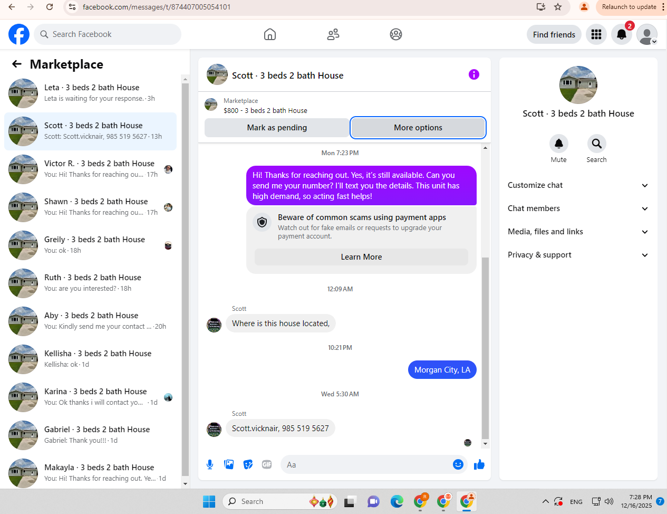Open the Teams chat taskbar icon
The image size is (667, 514).
click(x=373, y=501)
